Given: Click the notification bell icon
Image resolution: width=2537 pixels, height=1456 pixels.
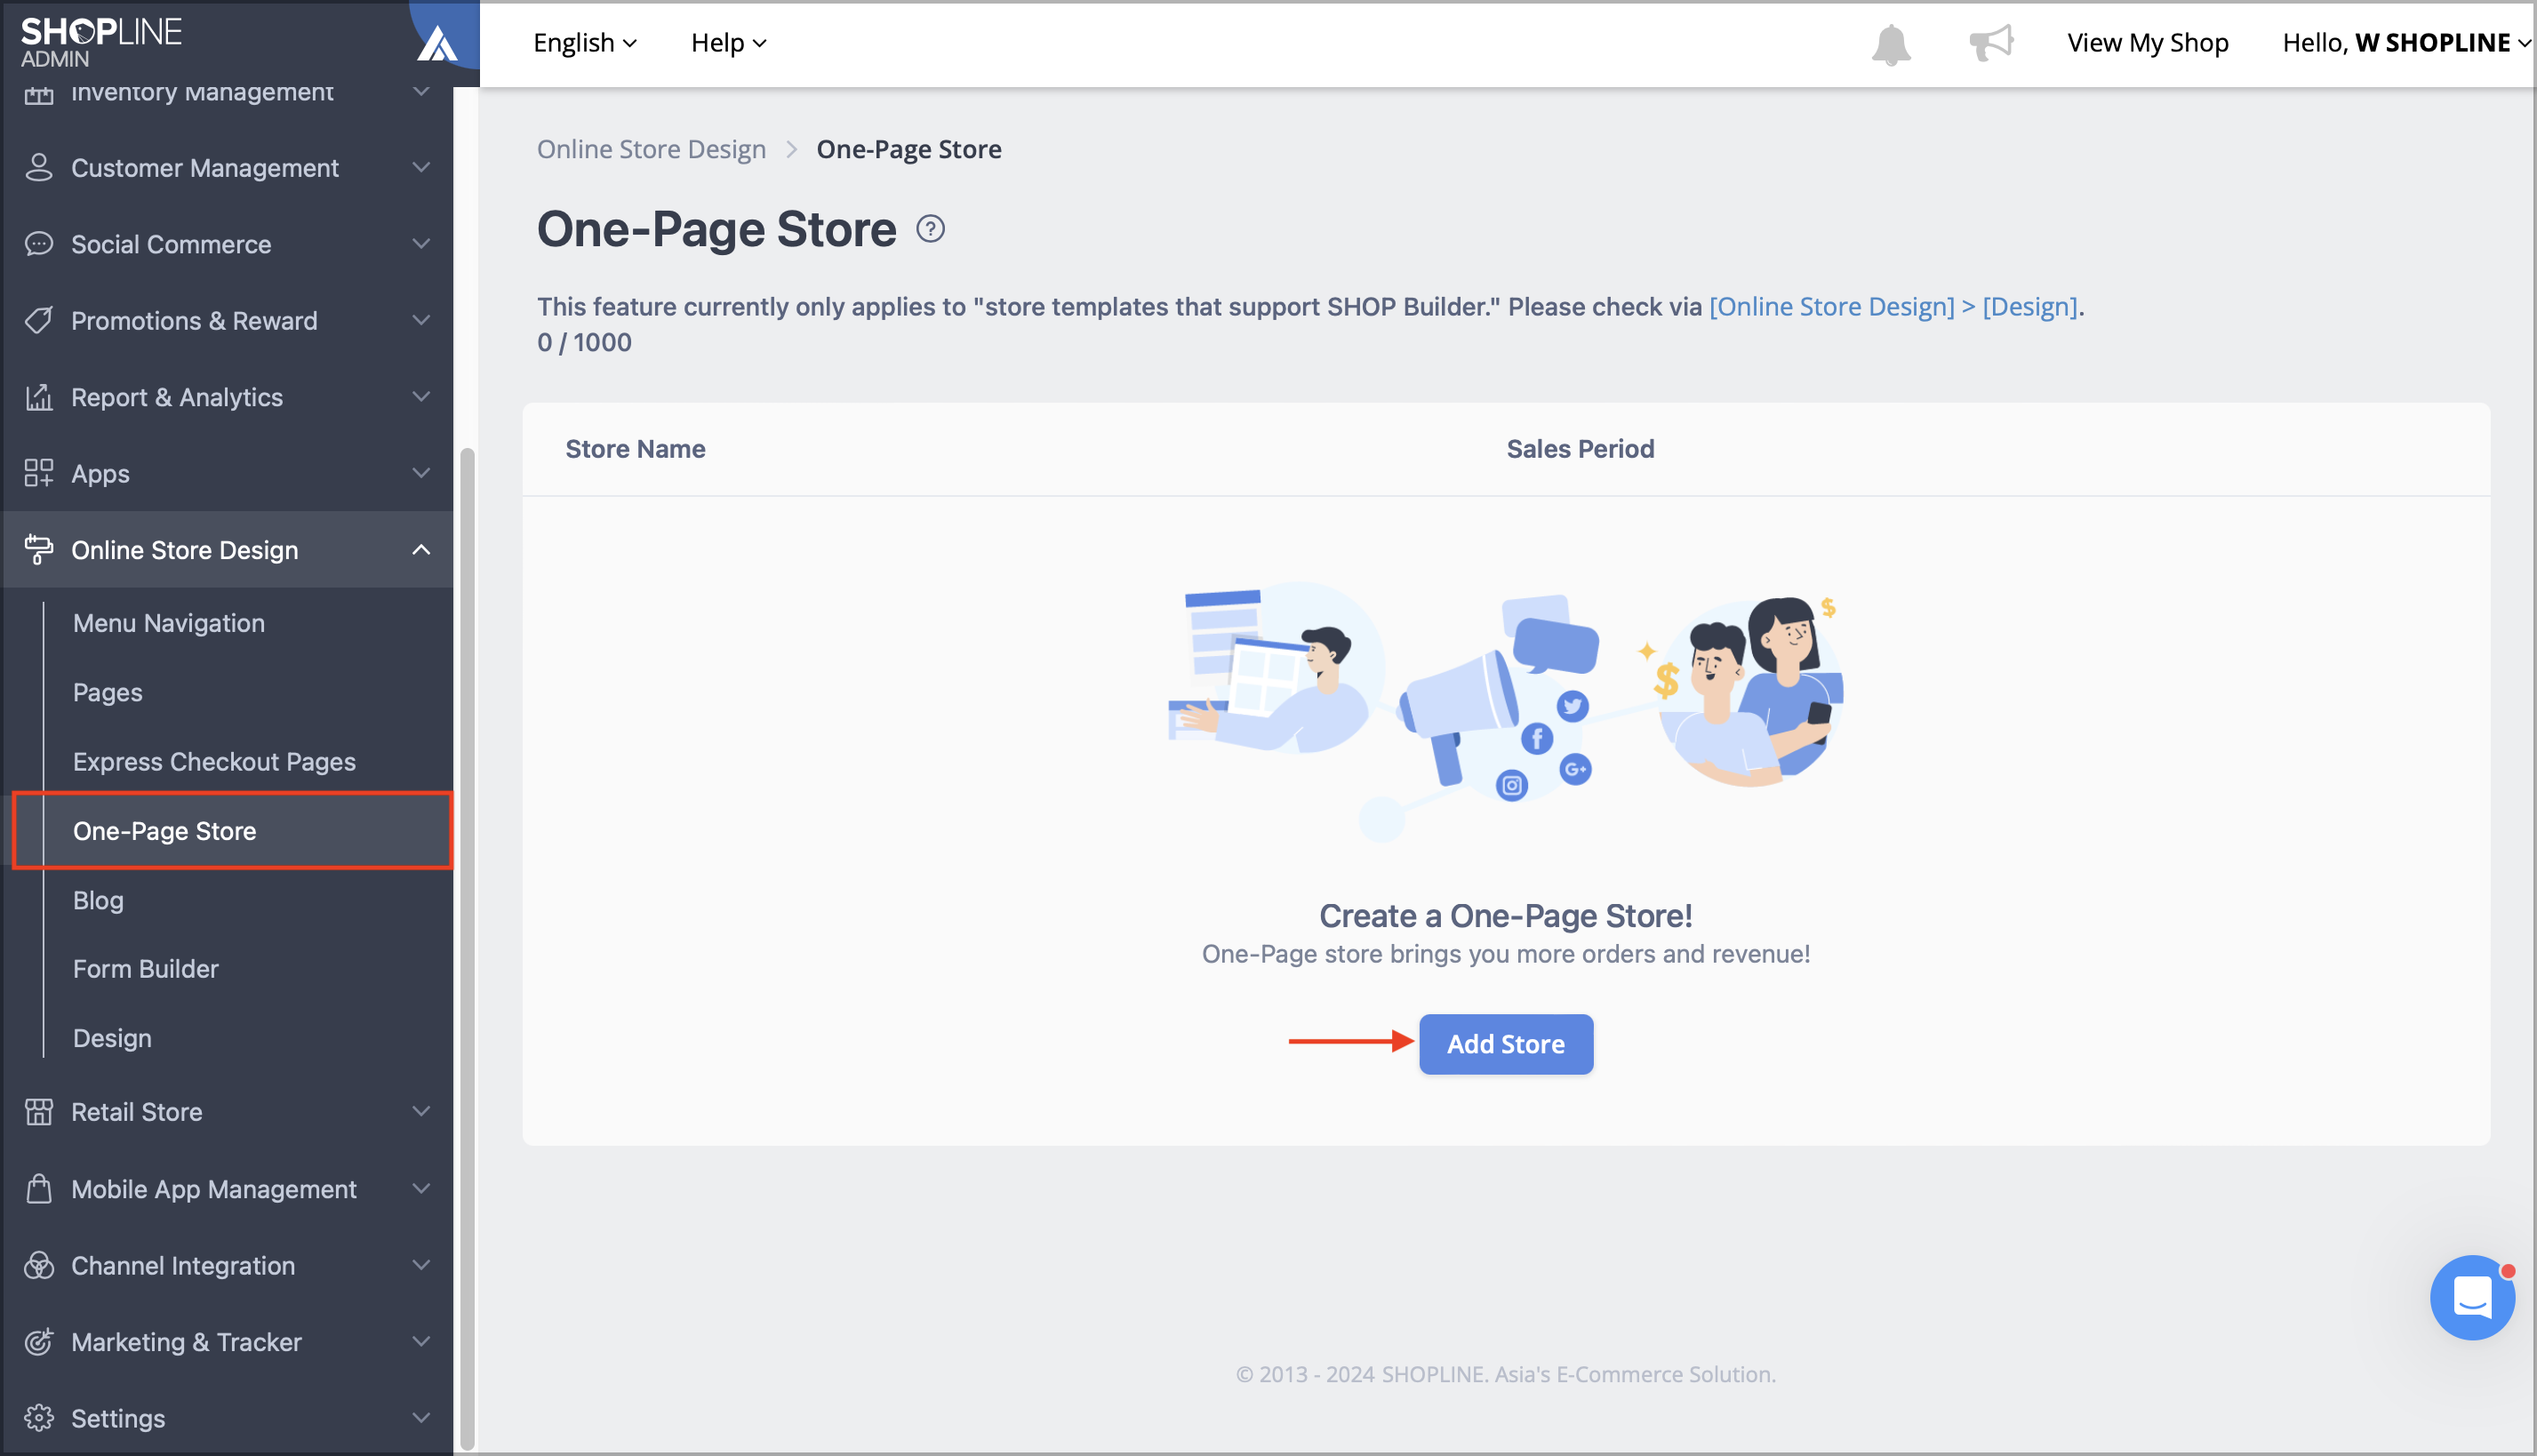Looking at the screenshot, I should pyautogui.click(x=1890, y=44).
